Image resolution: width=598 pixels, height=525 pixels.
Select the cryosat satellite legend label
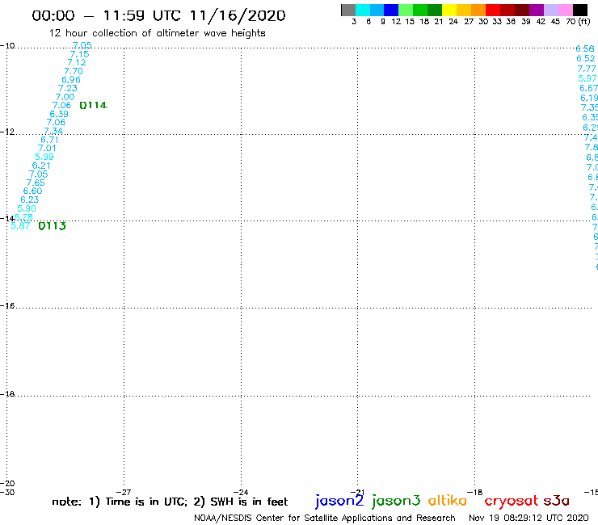[x=512, y=501]
